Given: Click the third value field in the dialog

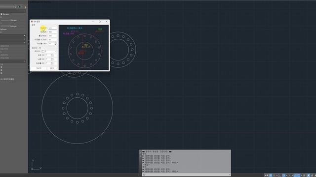Looking at the screenshot, I should pyautogui.click(x=52, y=36).
